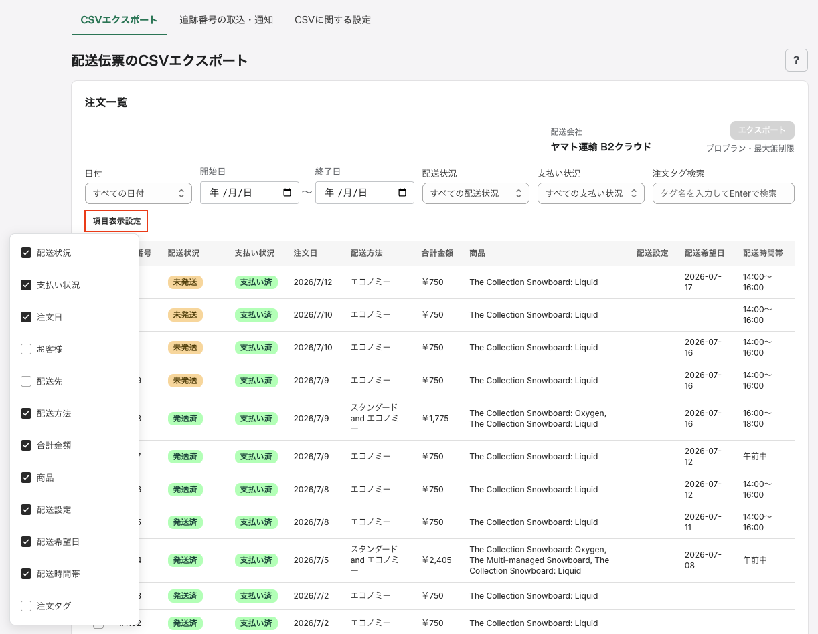Viewport: 818px width, 634px height.
Task: Click ヤマト運輸 B2クラウド carrier name
Action: (x=601, y=146)
